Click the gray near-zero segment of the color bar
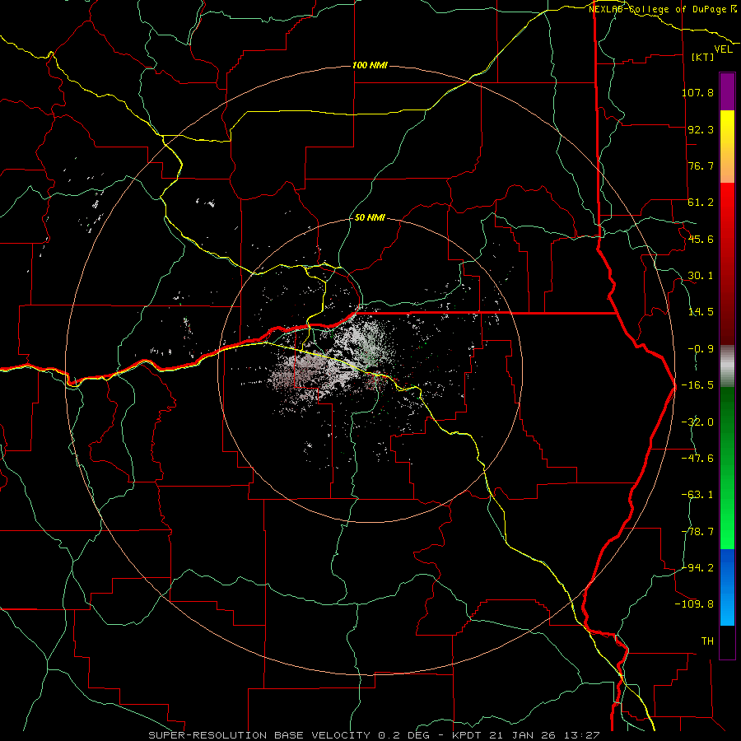Screen dimensions: 741x741 coord(727,366)
